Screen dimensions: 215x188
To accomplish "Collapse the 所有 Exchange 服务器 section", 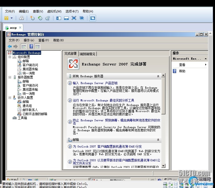I will (x=158, y=76).
